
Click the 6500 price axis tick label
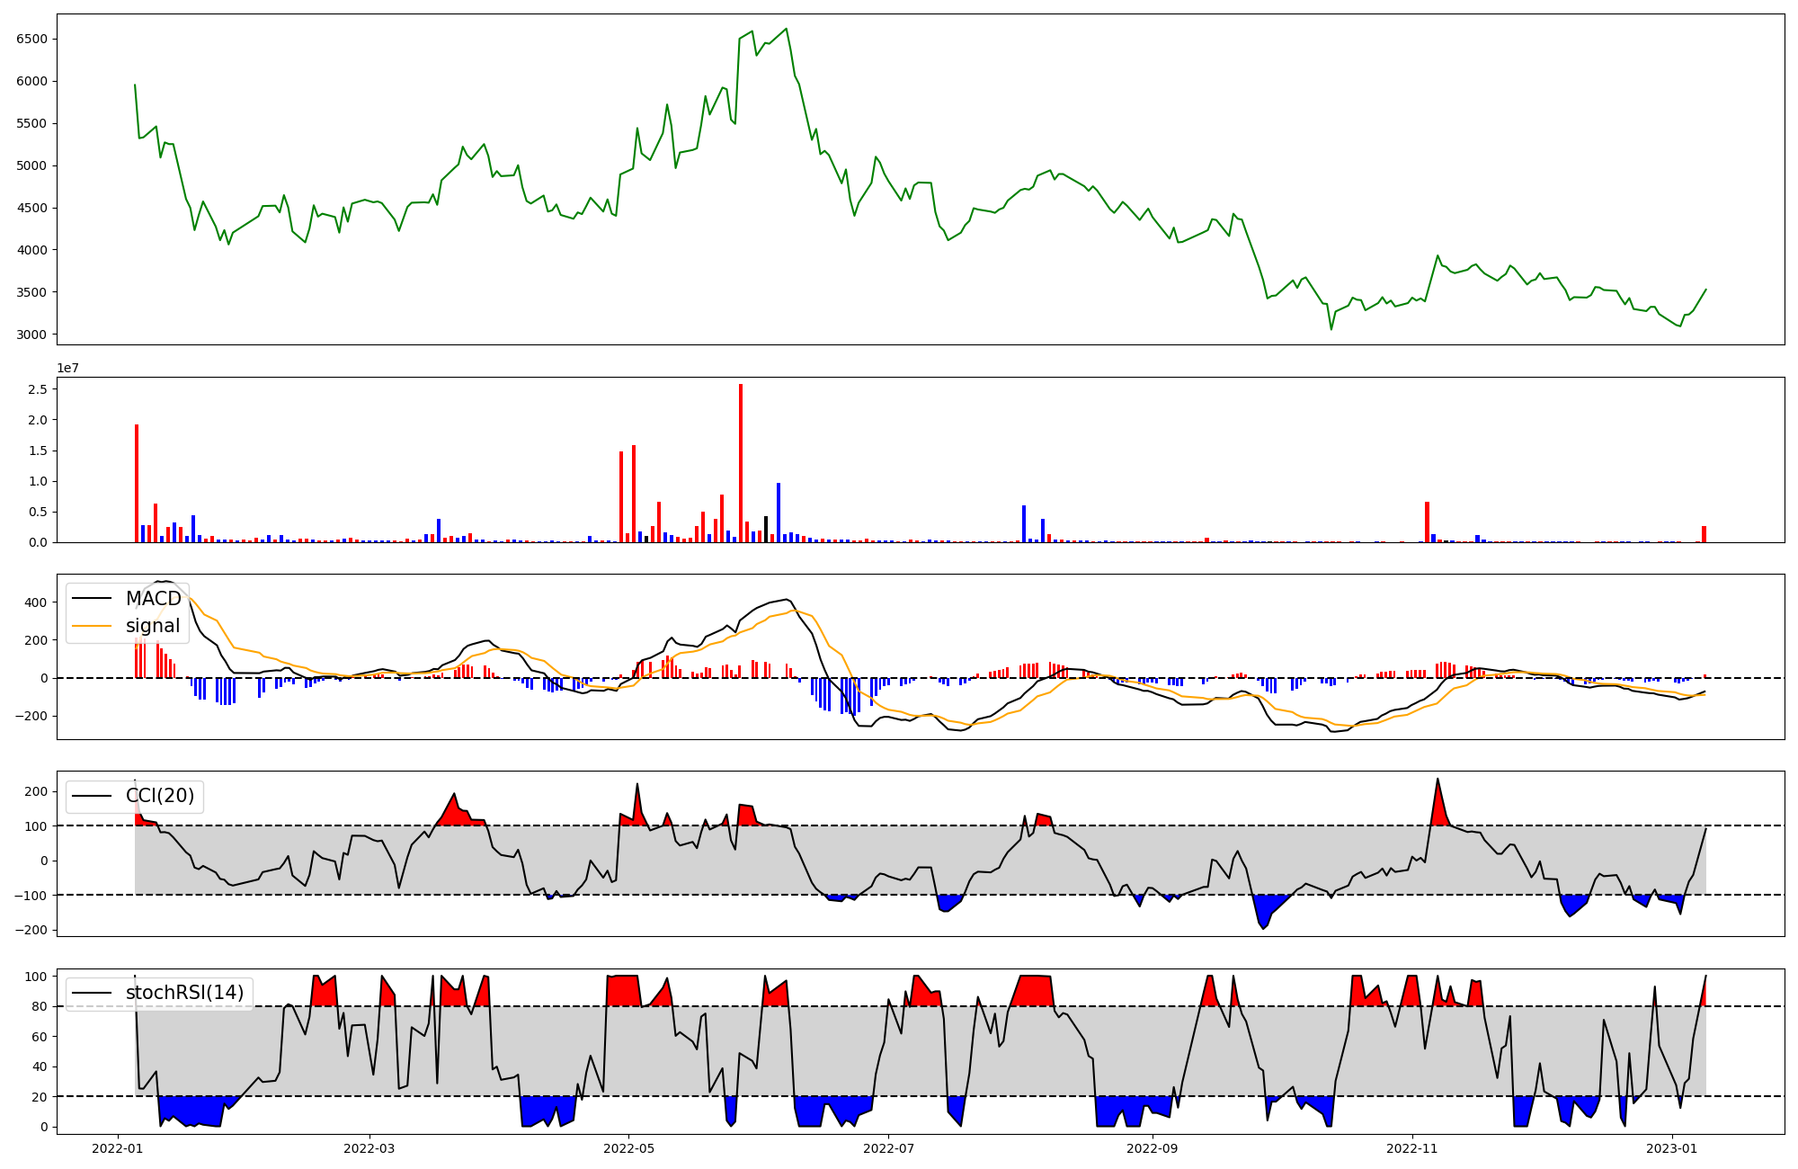coord(31,39)
